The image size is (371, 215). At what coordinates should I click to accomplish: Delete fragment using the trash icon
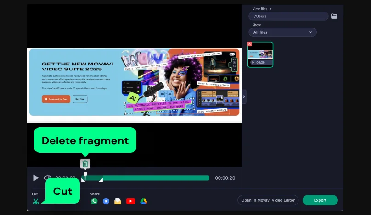coord(85,163)
